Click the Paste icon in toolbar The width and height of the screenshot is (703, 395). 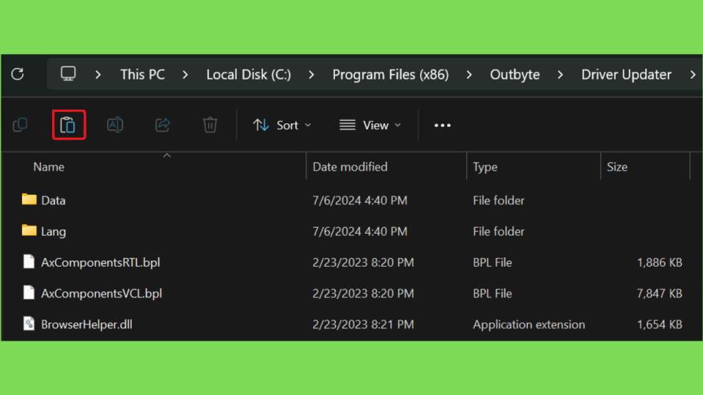(x=68, y=125)
